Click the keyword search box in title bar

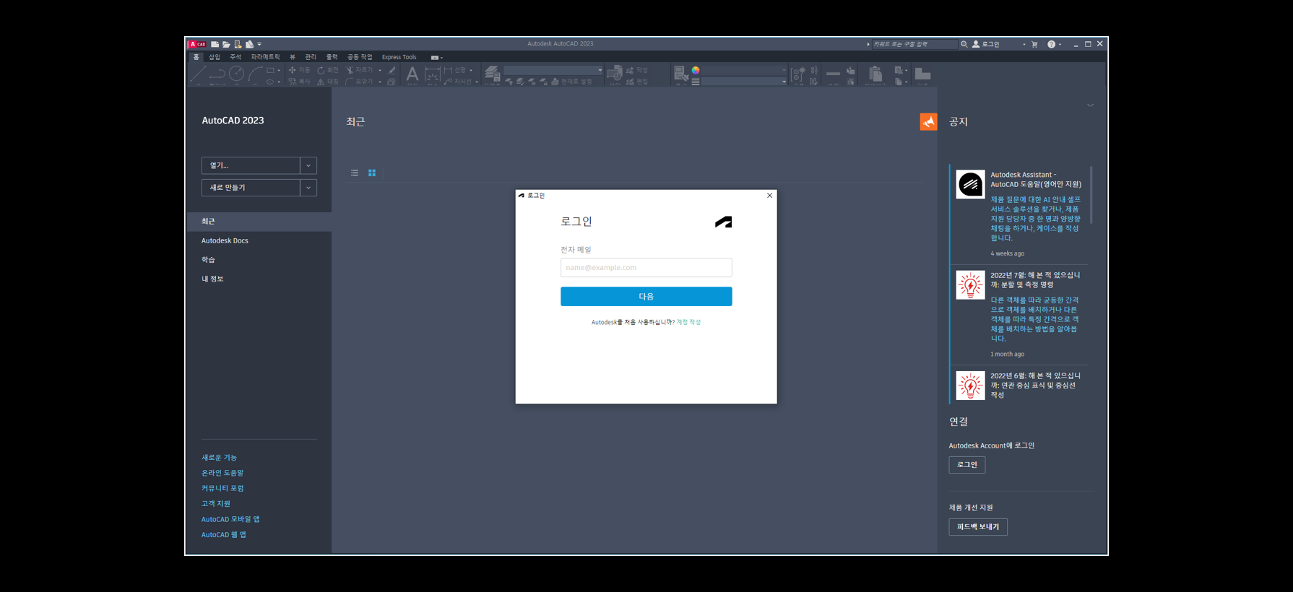[914, 44]
